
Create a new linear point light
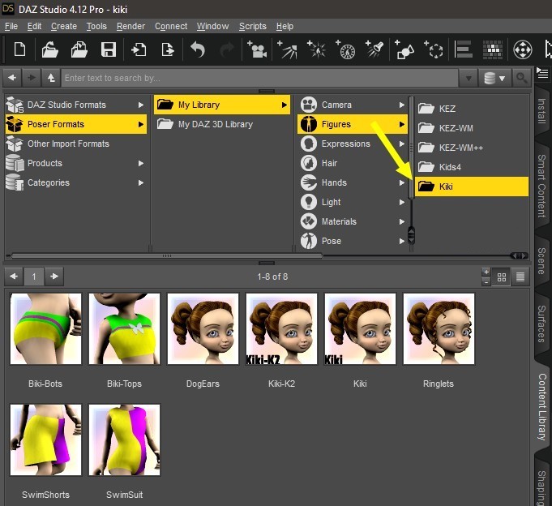click(x=345, y=49)
